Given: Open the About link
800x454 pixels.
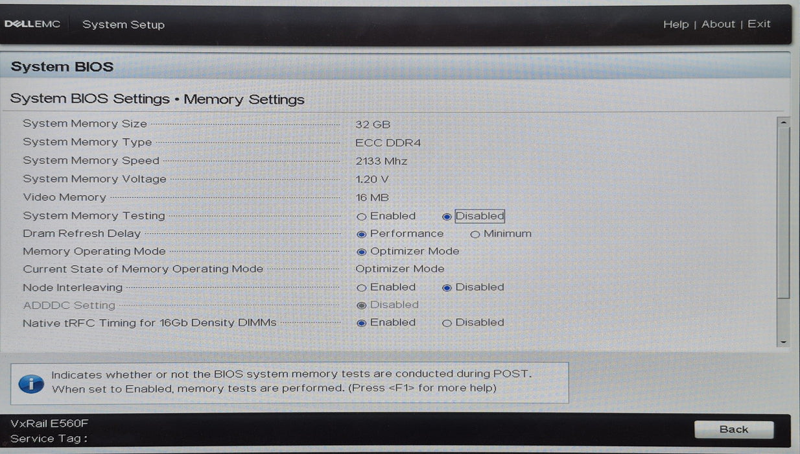Looking at the screenshot, I should (x=718, y=24).
